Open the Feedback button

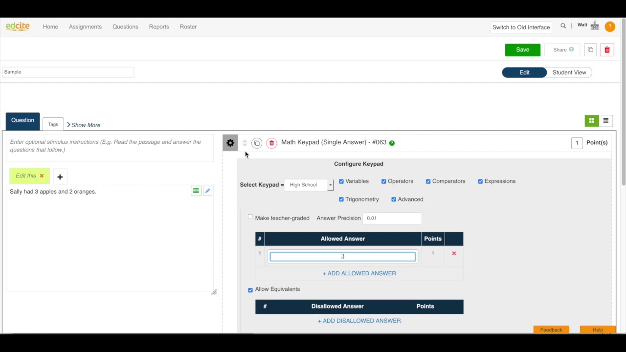click(x=551, y=330)
